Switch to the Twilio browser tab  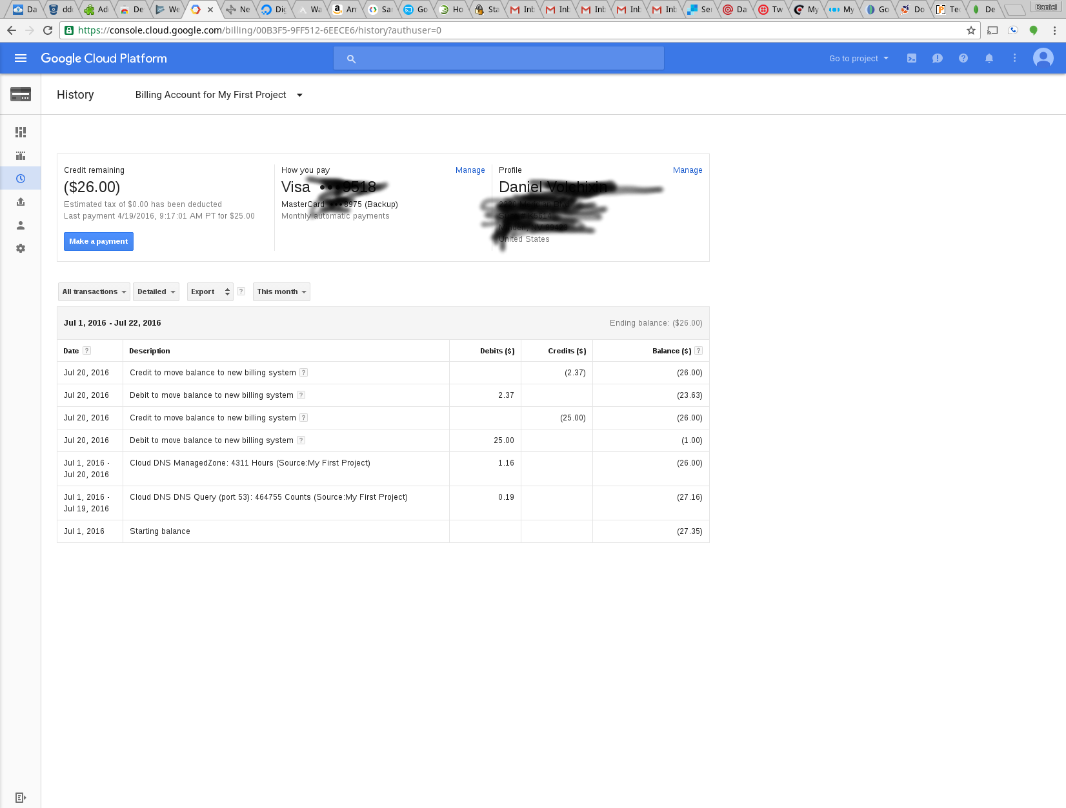coord(770,9)
